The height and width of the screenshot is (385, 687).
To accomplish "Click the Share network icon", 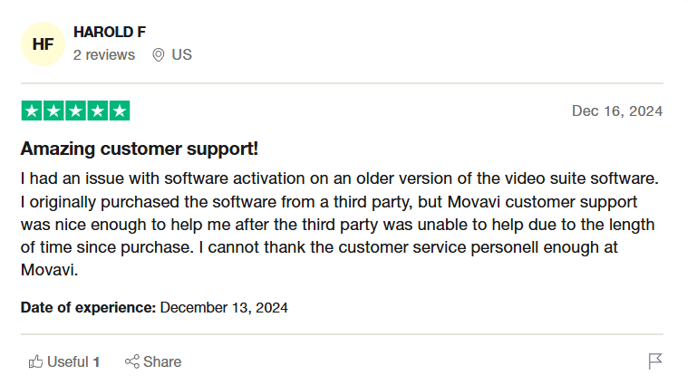I will [x=132, y=361].
